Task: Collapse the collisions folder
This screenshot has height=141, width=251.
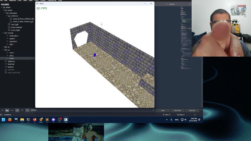Action: 7,16
